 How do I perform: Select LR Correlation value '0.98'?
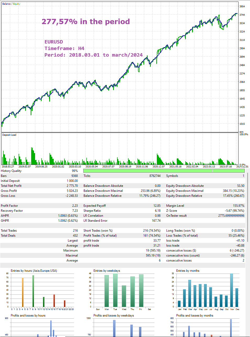coord(158,216)
